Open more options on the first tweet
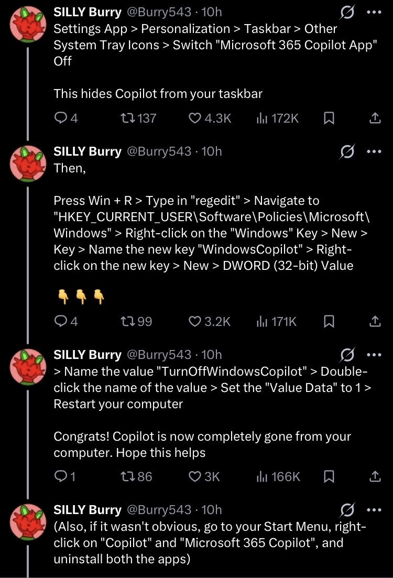This screenshot has height=578, width=393. point(374,12)
